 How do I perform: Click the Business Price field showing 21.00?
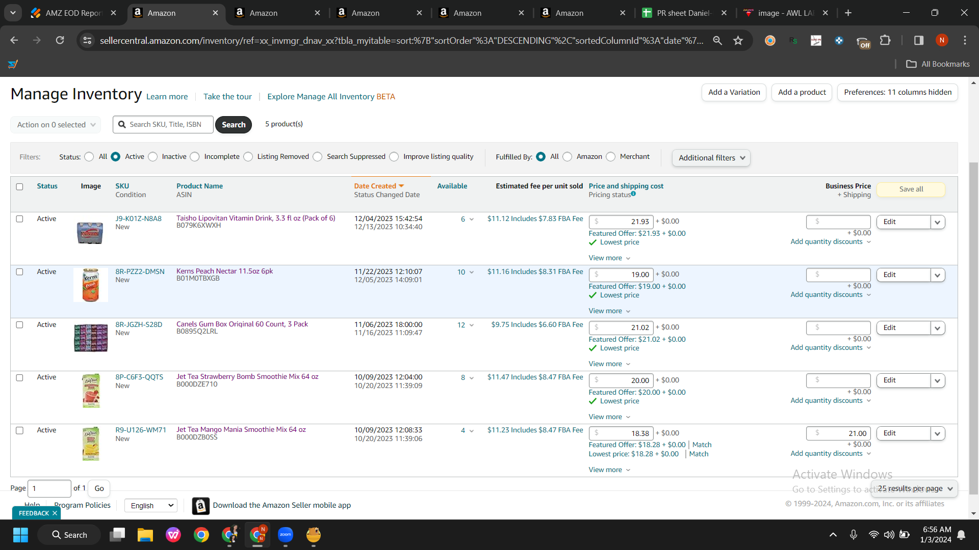point(838,433)
